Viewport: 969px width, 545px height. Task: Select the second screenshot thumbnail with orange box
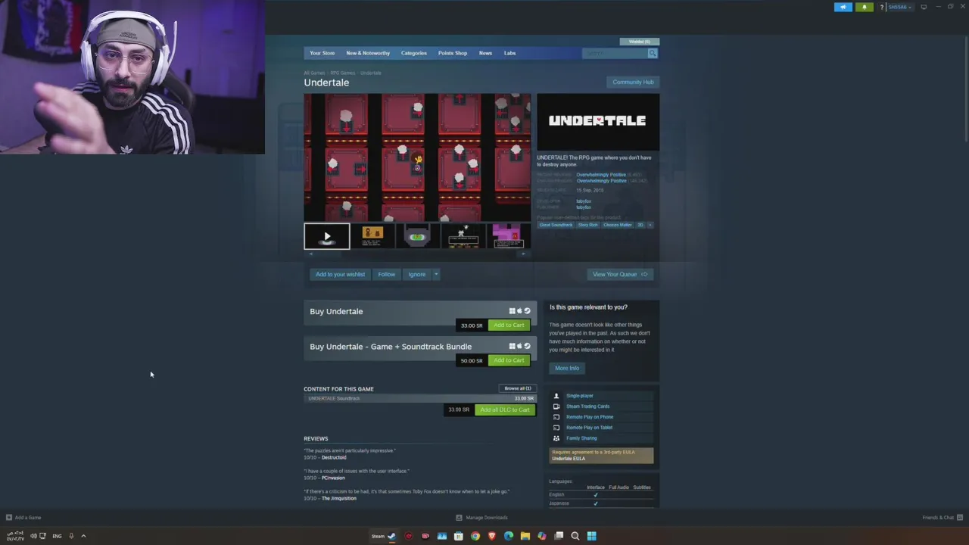pyautogui.click(x=372, y=236)
